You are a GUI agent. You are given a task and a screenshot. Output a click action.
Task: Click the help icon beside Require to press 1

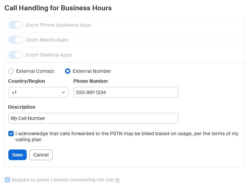117,180
